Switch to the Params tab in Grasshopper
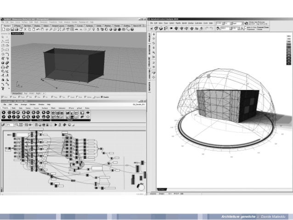 (6, 108)
